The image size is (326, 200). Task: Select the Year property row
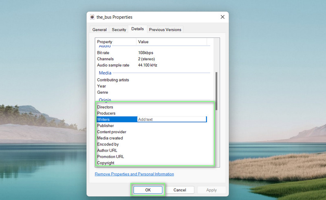click(x=101, y=86)
